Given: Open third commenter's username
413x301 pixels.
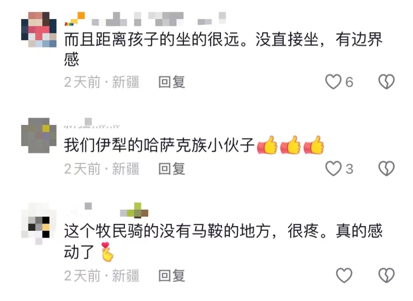Looking at the screenshot, I should (x=106, y=210).
